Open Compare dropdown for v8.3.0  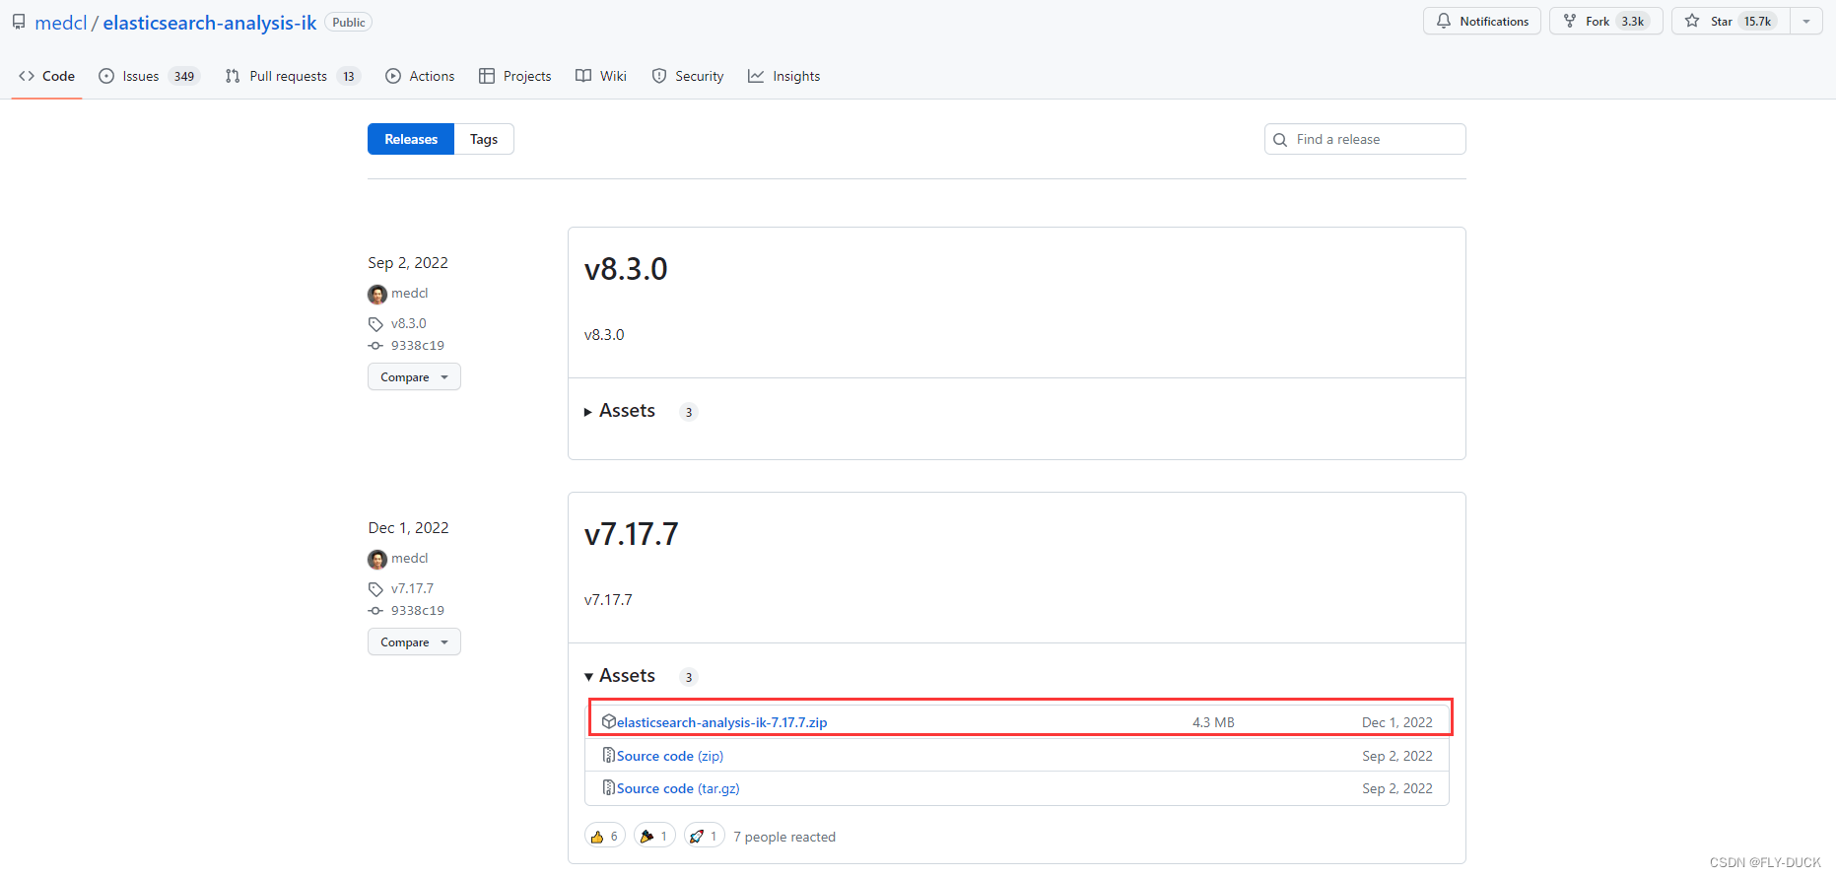click(x=414, y=376)
